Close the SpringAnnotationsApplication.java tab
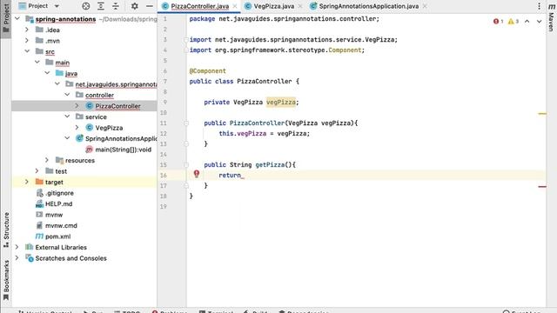 click(x=425, y=6)
